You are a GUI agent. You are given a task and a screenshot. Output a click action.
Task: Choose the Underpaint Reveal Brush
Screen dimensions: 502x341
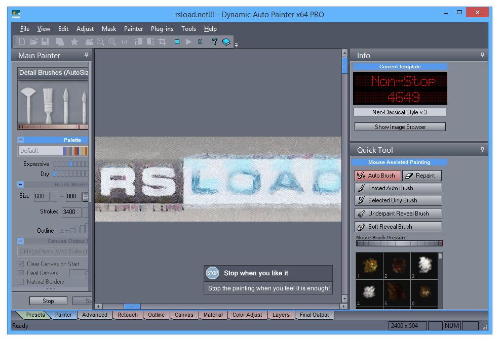click(x=398, y=214)
